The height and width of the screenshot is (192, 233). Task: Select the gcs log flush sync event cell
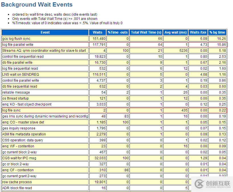pos(45,39)
